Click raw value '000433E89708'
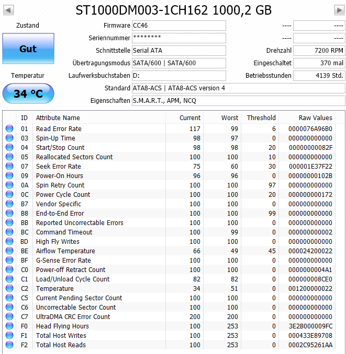346x354 pixels. click(x=310, y=336)
